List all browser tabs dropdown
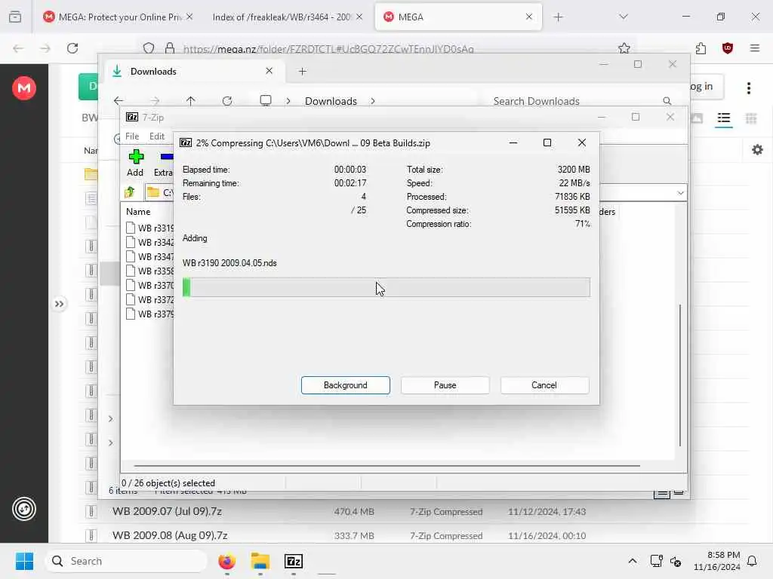This screenshot has height=579, width=773. (624, 17)
